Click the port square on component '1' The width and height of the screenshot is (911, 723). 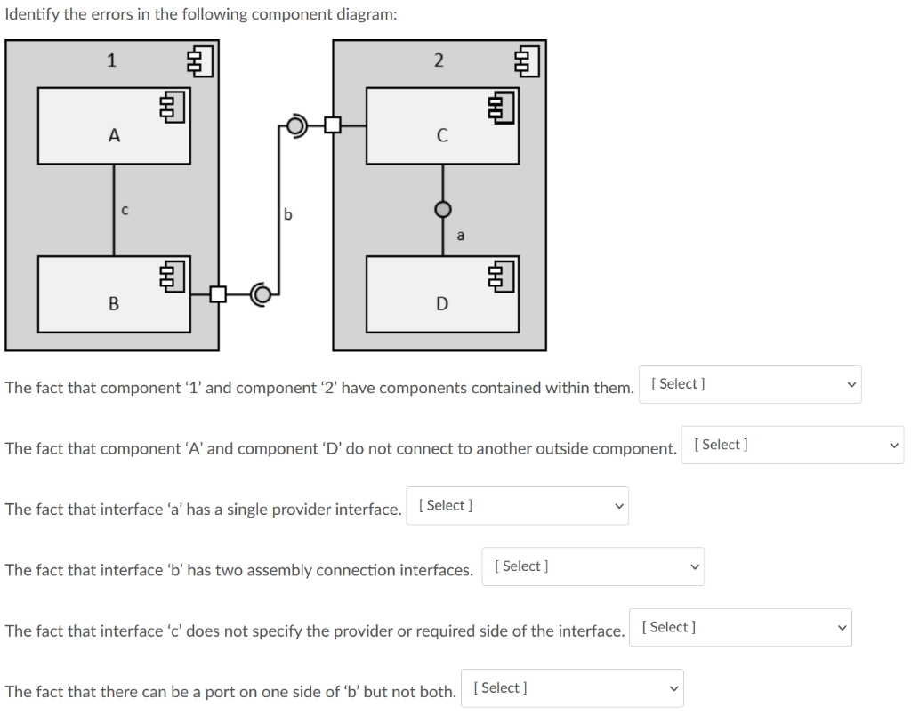tap(218, 293)
